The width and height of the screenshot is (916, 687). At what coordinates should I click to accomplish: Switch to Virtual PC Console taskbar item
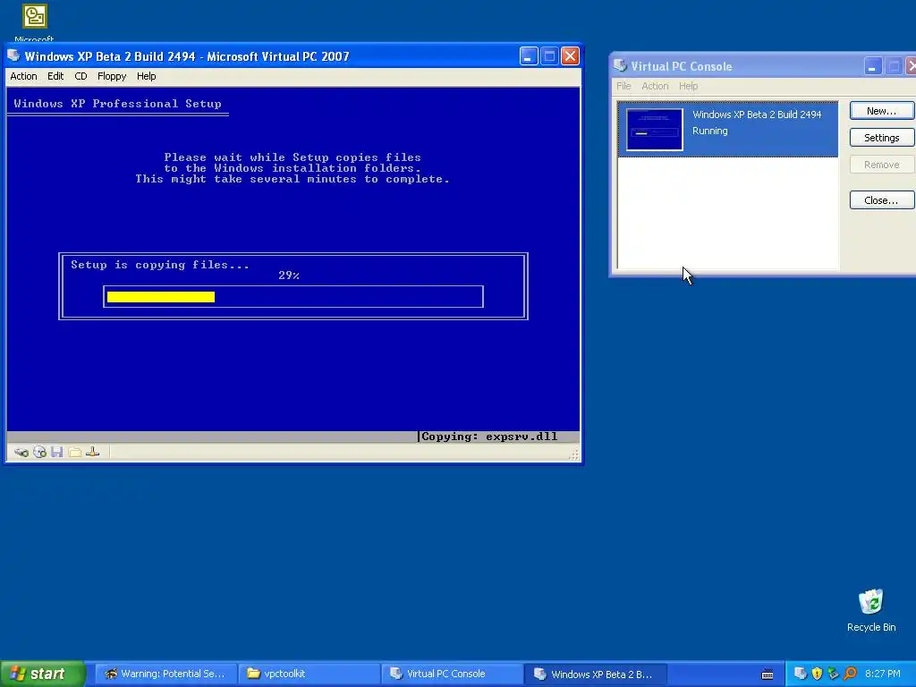pyautogui.click(x=452, y=674)
